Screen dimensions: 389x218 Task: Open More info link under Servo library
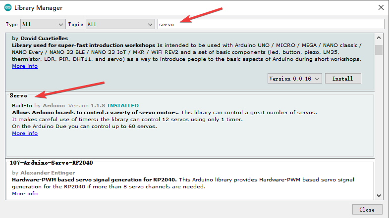pos(25,133)
